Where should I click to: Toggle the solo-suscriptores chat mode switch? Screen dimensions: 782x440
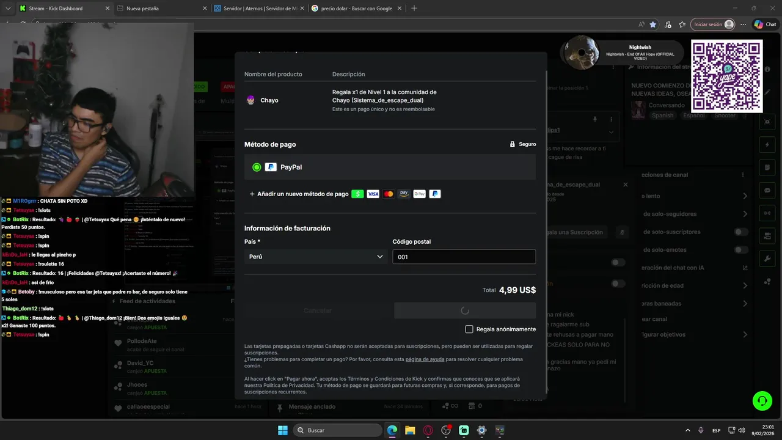click(x=741, y=232)
